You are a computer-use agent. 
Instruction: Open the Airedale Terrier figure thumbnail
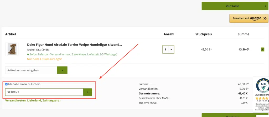coord(12,49)
